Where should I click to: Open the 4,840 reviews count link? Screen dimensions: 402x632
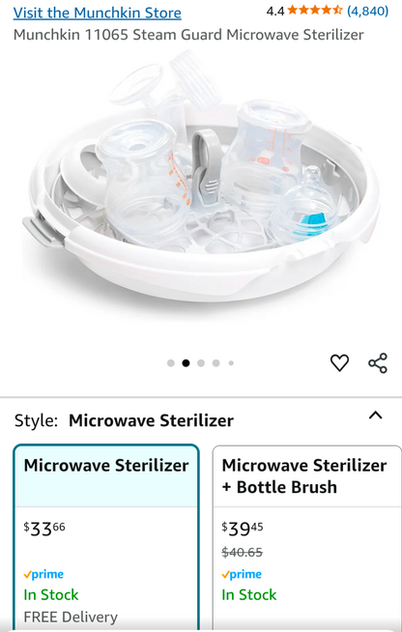click(x=368, y=11)
